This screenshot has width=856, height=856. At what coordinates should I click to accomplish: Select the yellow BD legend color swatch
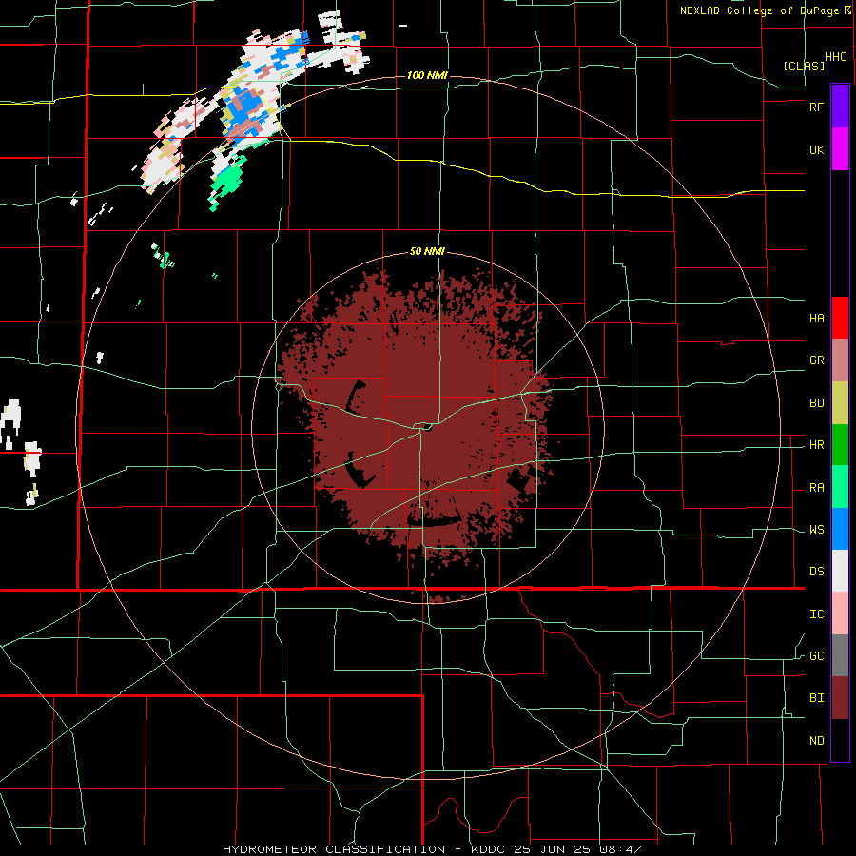(840, 402)
